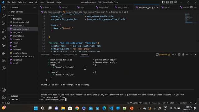Switch to the Problems panel tab
199x112 pixels.
(45, 55)
